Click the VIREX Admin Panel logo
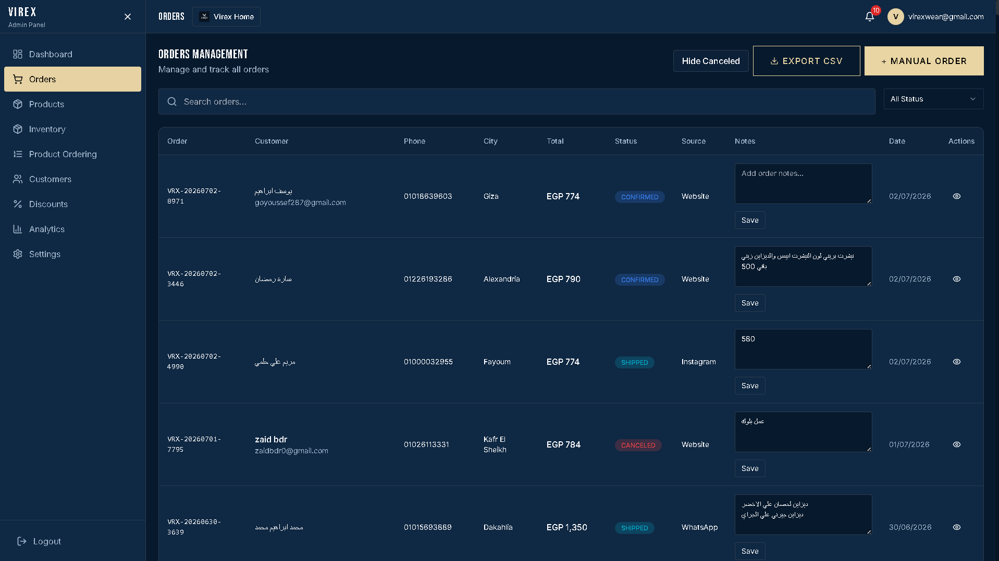 pyautogui.click(x=27, y=17)
